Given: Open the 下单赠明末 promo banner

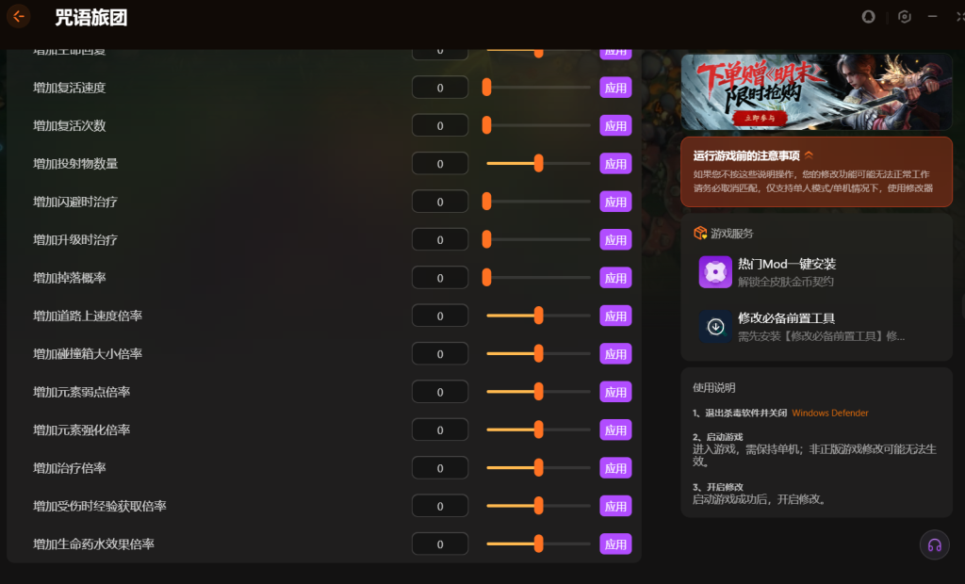Looking at the screenshot, I should tap(817, 91).
